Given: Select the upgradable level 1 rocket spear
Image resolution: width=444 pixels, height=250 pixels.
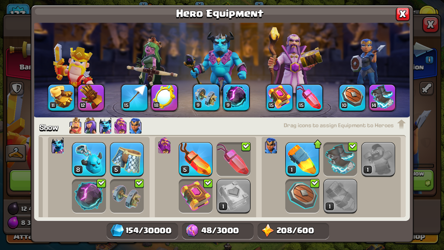Looking at the screenshot, I should point(302,159).
